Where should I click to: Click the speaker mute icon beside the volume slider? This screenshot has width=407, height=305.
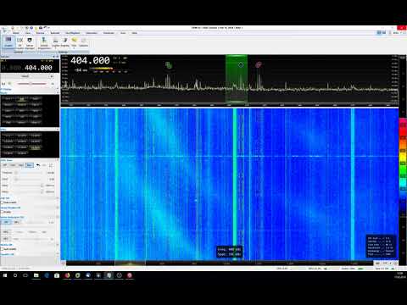pyautogui.click(x=9, y=84)
